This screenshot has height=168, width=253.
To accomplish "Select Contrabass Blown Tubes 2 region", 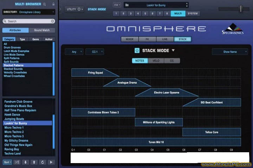I will click(103, 112).
